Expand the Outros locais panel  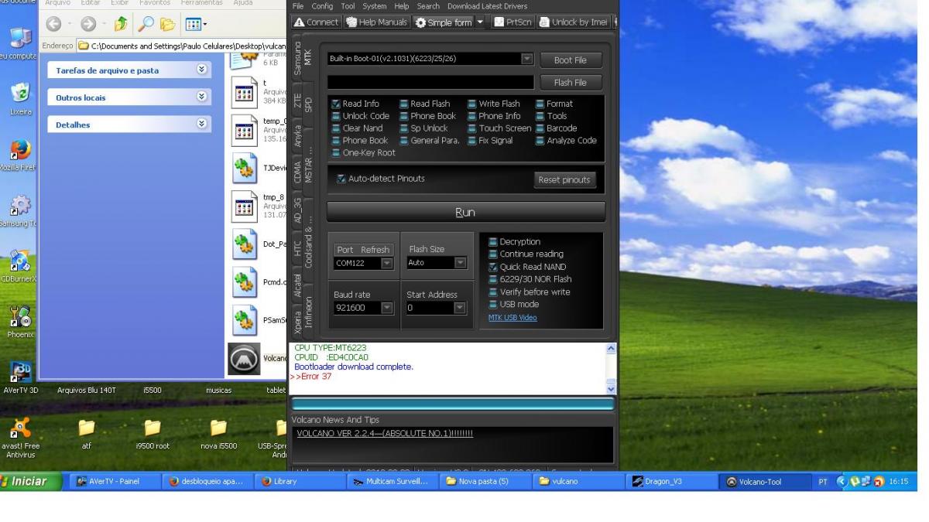(x=203, y=97)
